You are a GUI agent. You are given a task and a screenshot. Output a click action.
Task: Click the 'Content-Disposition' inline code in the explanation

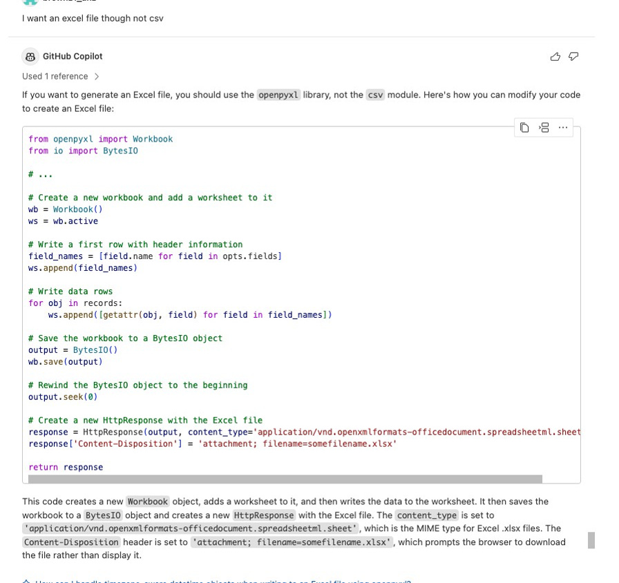point(71,542)
